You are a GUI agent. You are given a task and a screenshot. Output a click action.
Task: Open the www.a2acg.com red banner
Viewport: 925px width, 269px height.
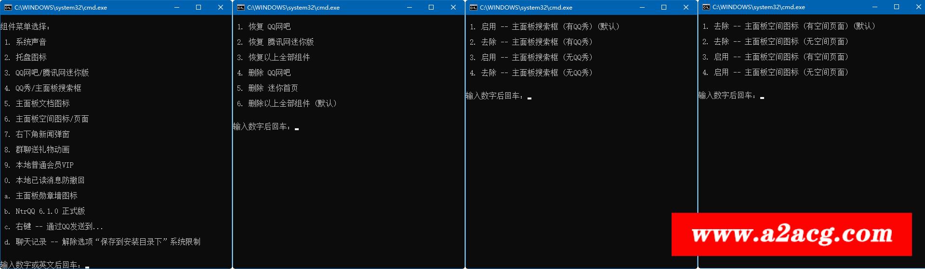792,234
